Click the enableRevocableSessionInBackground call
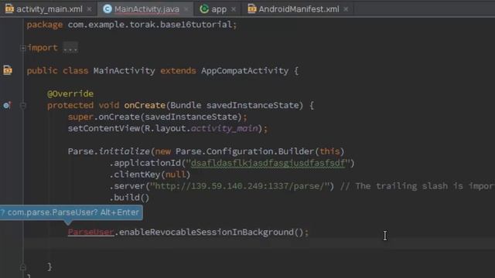Viewport: 495px width, 278px height. coord(211,232)
